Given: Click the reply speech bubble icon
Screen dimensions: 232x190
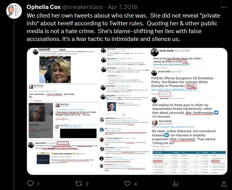Looking at the screenshot, I should (31, 183).
